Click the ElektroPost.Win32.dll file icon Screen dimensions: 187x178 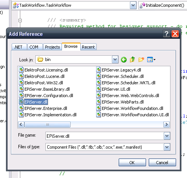tap(21, 82)
